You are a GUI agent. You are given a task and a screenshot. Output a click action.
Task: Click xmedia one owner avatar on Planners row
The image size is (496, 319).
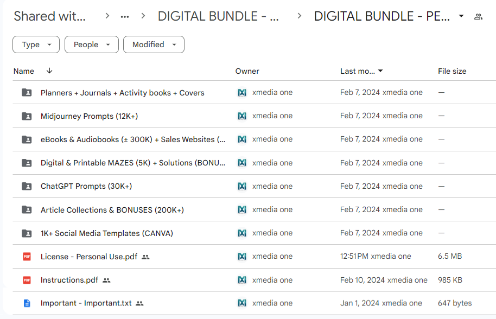tap(242, 93)
